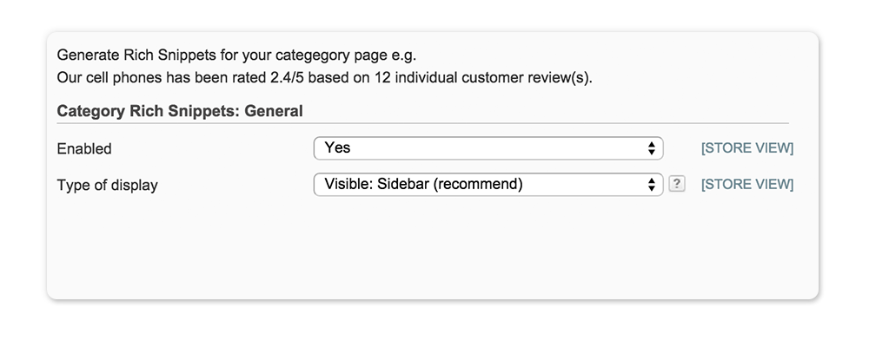The height and width of the screenshot is (347, 869).
Task: Click the 'Enabled' field label
Action: (84, 149)
